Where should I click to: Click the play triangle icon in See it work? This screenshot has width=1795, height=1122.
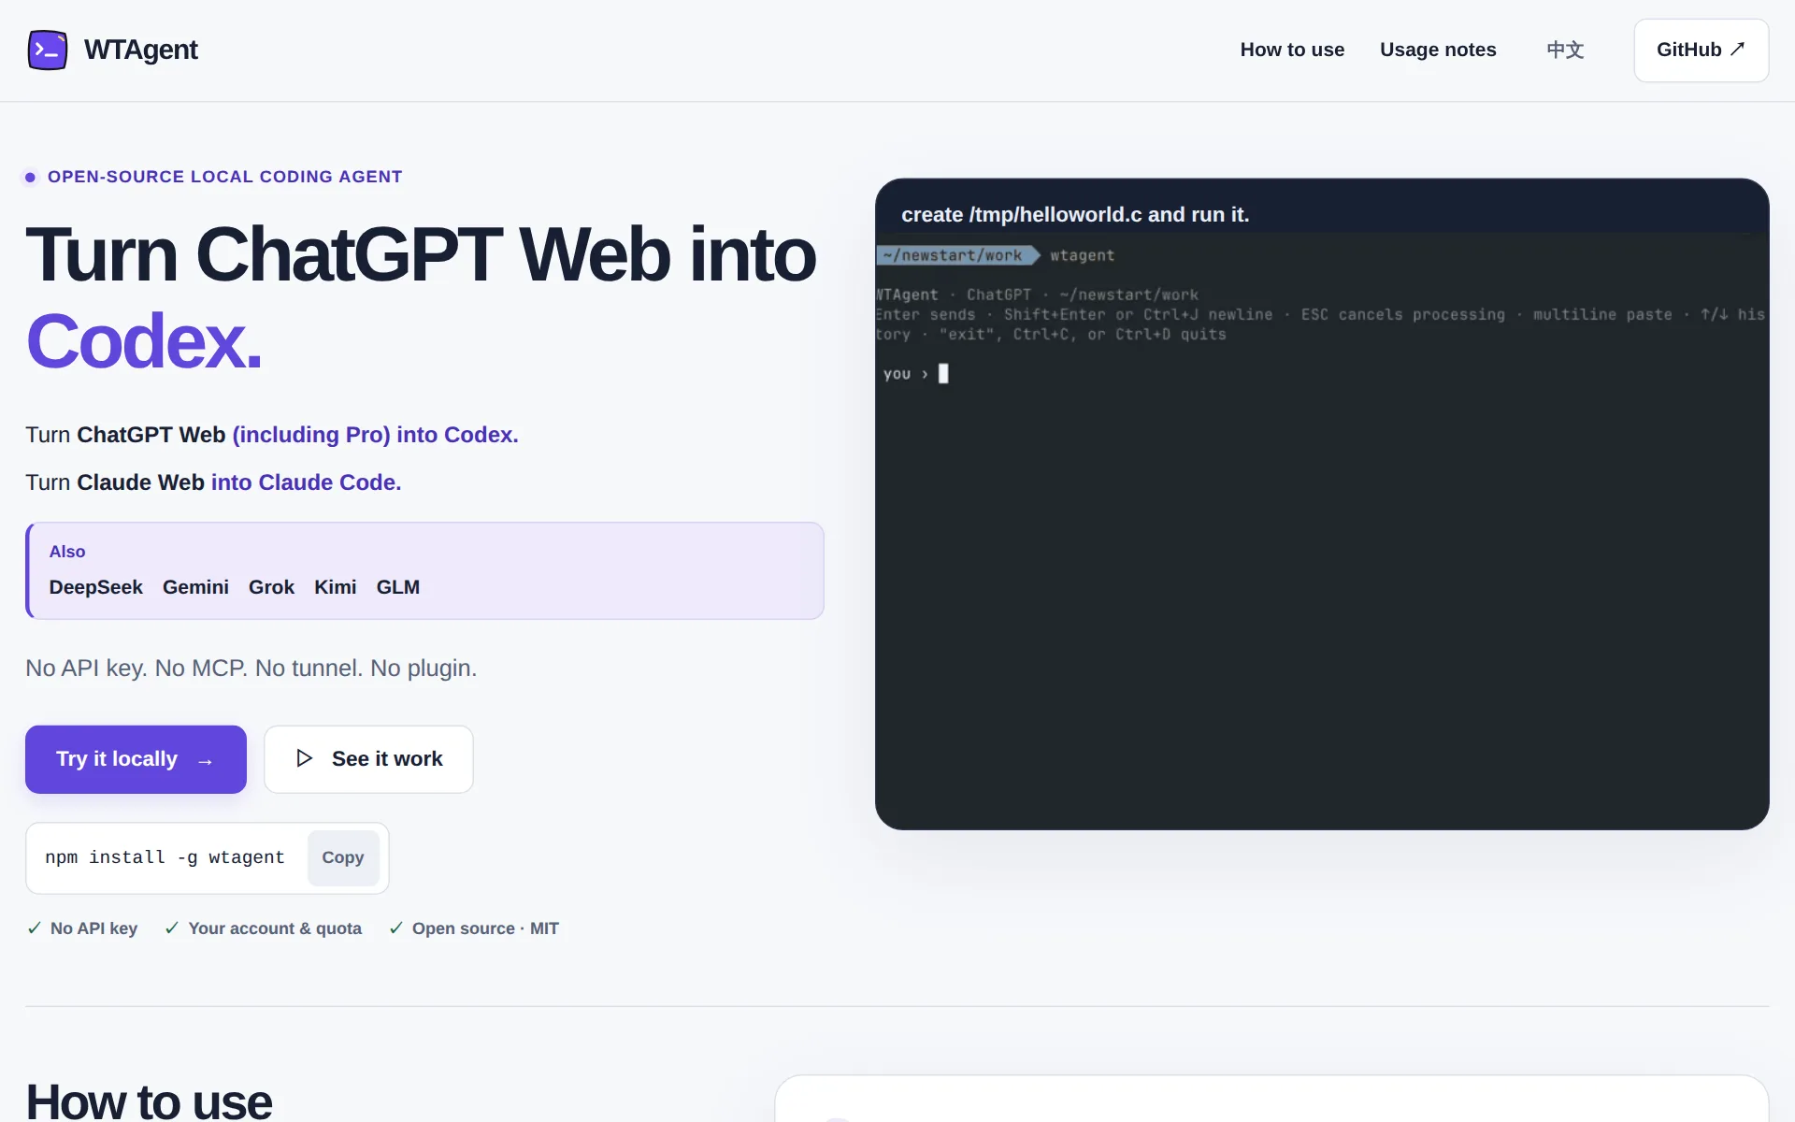tap(304, 758)
